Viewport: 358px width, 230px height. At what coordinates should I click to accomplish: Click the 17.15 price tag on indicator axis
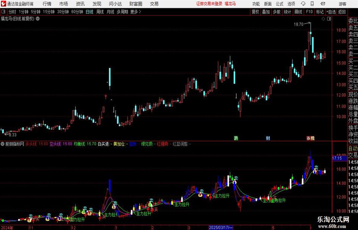coord(339,158)
